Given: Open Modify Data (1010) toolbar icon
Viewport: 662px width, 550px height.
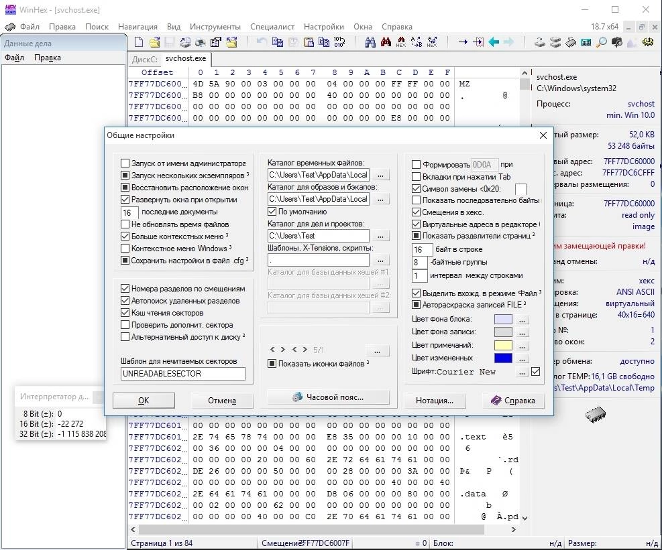Looking at the screenshot, I should click(x=339, y=42).
